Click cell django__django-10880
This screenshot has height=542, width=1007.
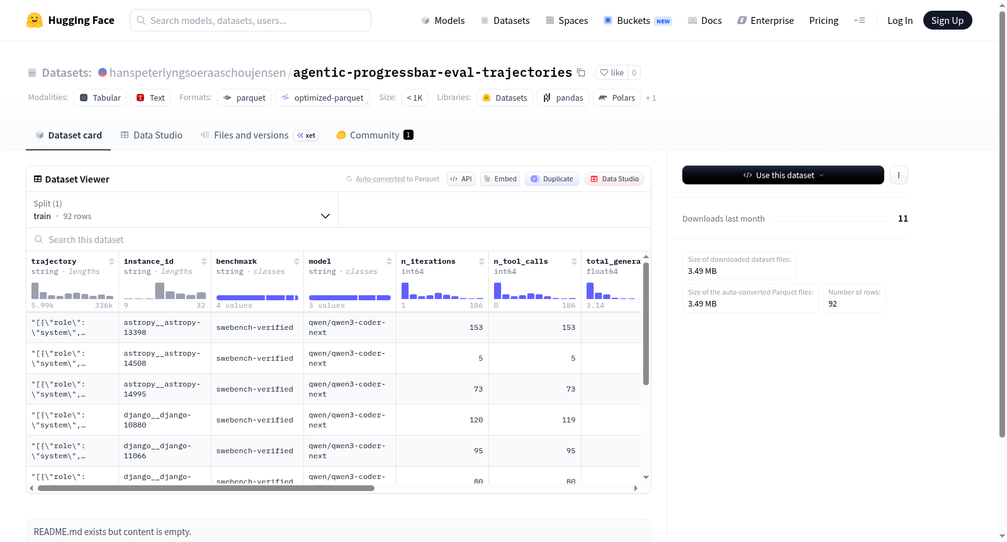point(165,420)
